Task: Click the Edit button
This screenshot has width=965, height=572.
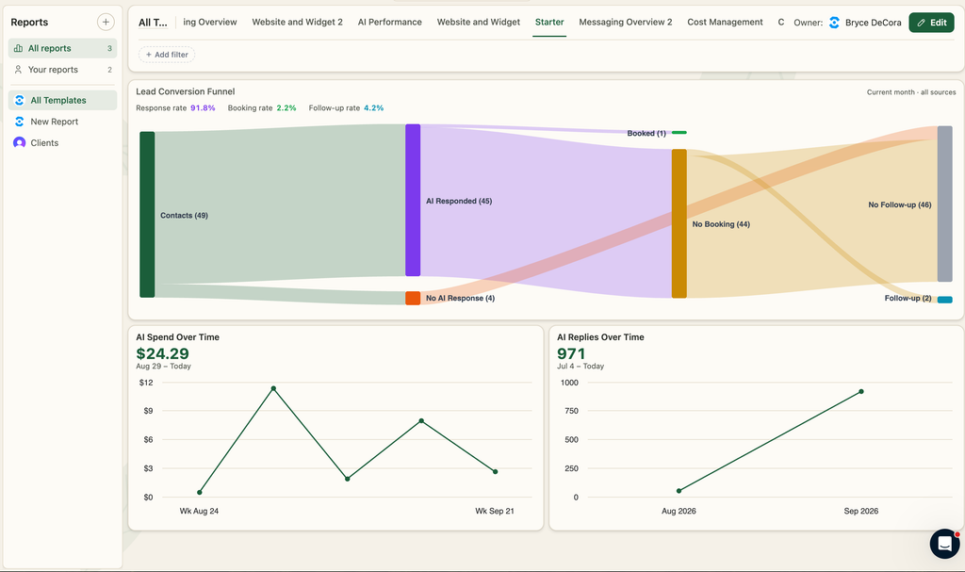Action: 931,23
